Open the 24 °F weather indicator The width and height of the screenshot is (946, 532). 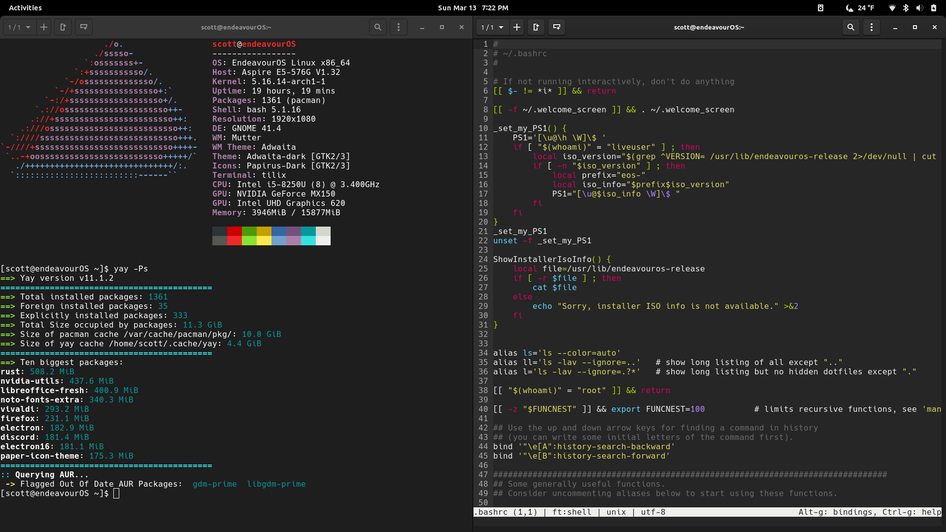coord(860,8)
